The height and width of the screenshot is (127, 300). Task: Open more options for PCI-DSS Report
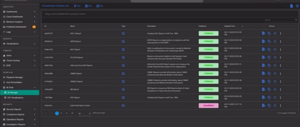click(x=281, y=57)
